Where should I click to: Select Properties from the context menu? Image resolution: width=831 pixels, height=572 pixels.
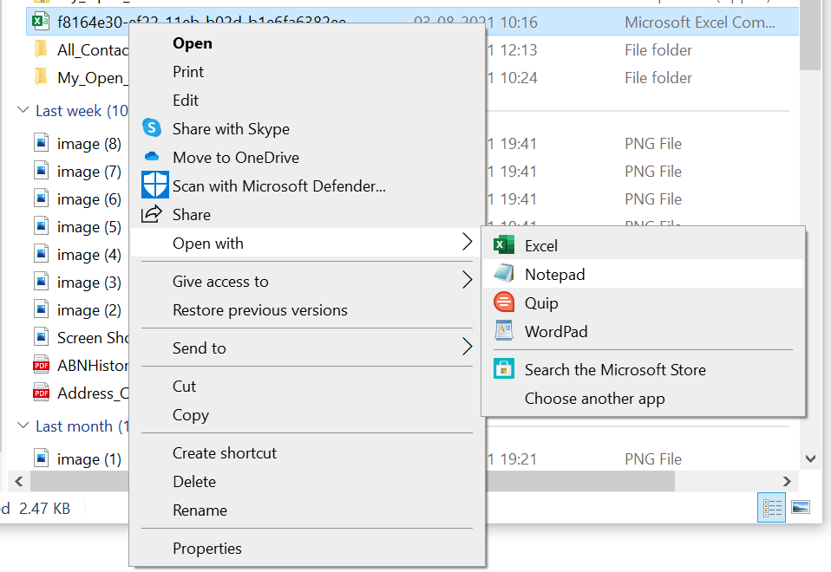[206, 548]
